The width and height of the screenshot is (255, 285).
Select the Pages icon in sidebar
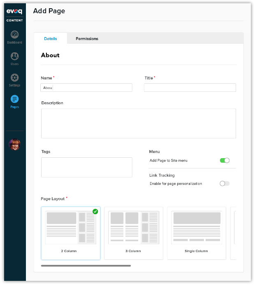tap(14, 99)
